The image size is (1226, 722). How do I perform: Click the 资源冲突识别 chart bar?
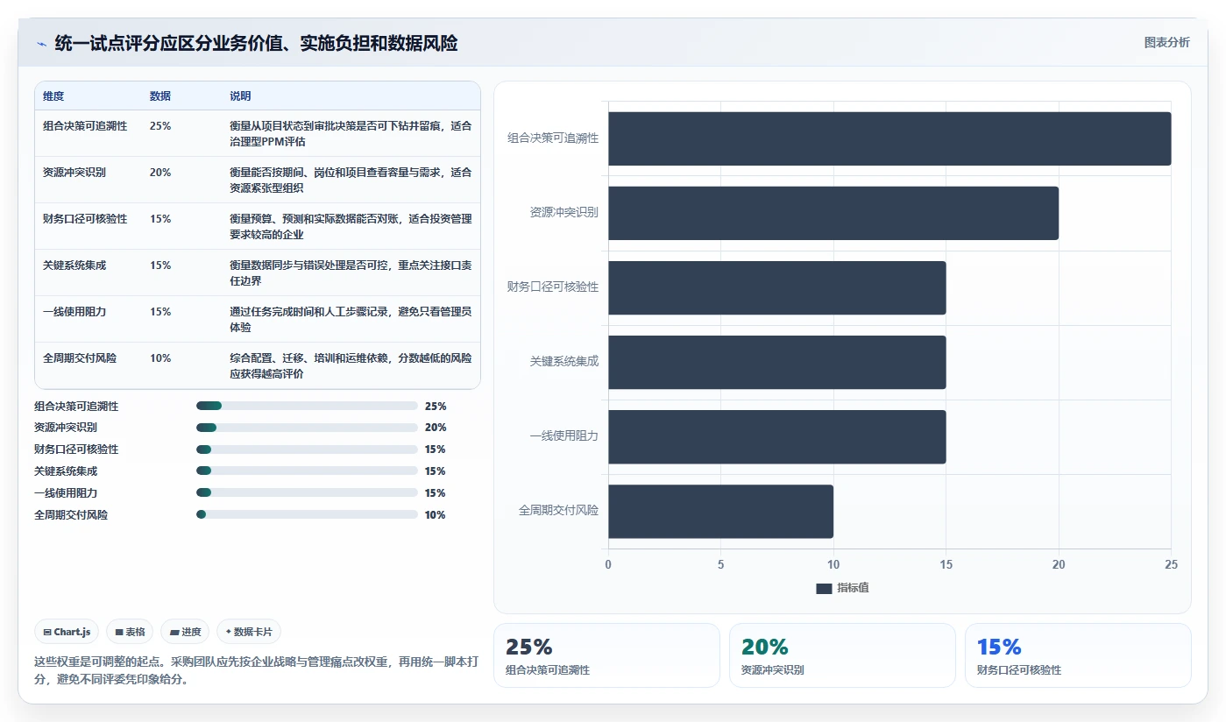click(833, 213)
